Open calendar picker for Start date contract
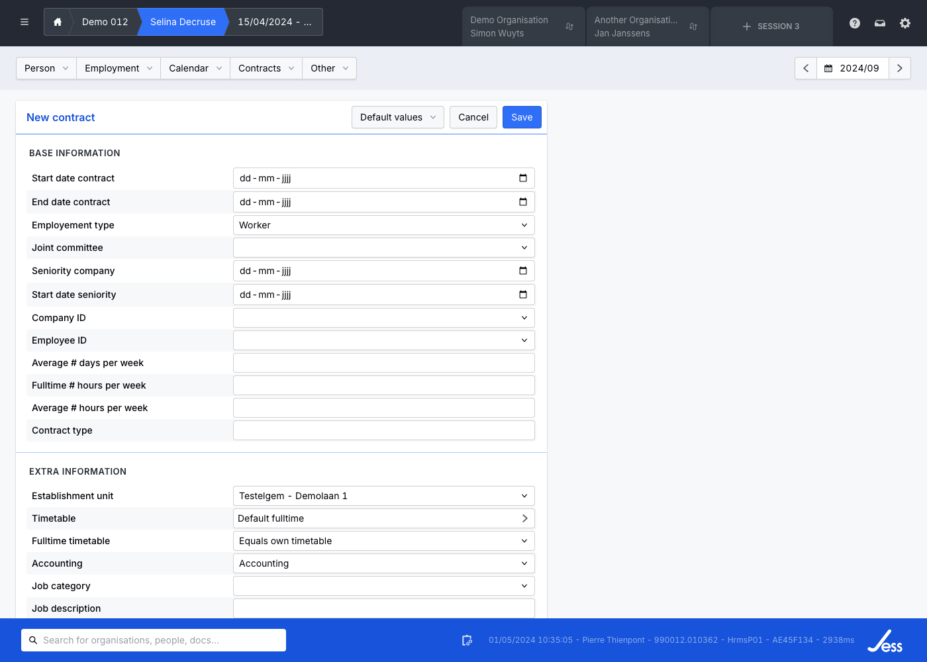 (x=523, y=178)
